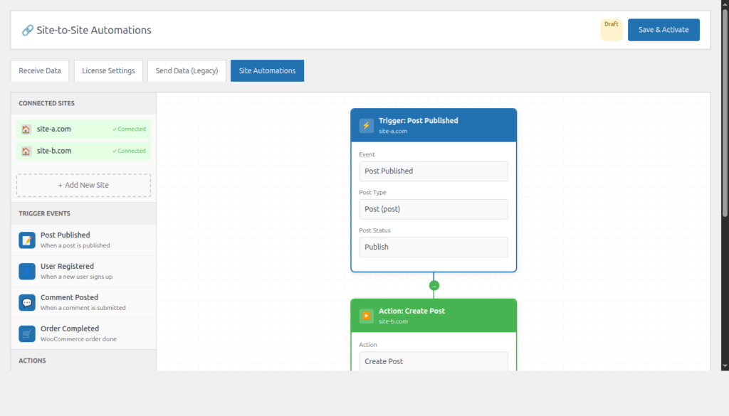The height and width of the screenshot is (416, 729).
Task: Click the link chain icon beside page title
Action: pos(28,30)
